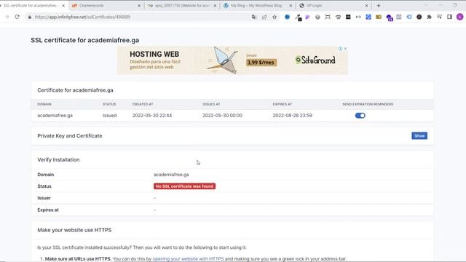Click the dark circle extension icon
The height and width of the screenshot is (262, 466).
pyautogui.click(x=419, y=17)
